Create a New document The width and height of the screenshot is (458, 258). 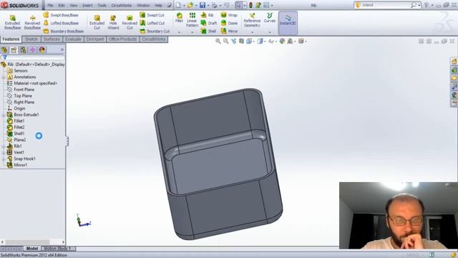coord(178,5)
